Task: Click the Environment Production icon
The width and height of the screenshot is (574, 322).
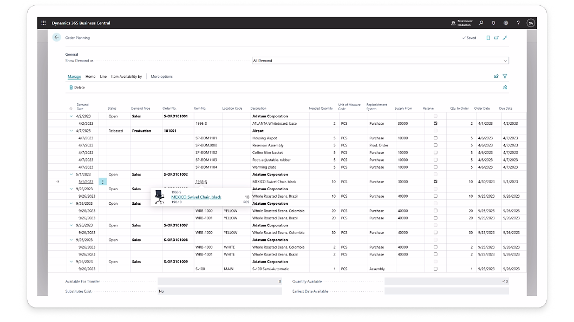Action: coord(453,23)
